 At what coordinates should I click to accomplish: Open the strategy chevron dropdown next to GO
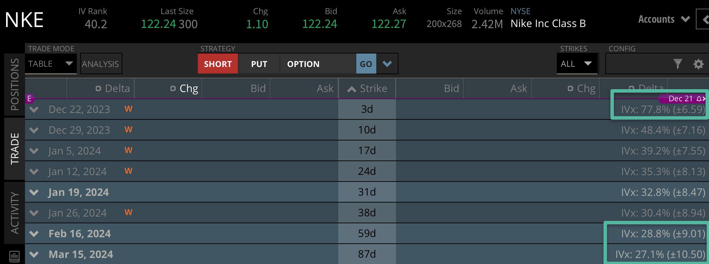tap(387, 64)
